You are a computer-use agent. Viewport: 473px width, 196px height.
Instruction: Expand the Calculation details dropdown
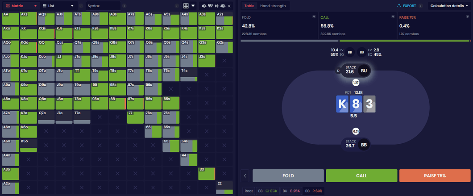[449, 6]
